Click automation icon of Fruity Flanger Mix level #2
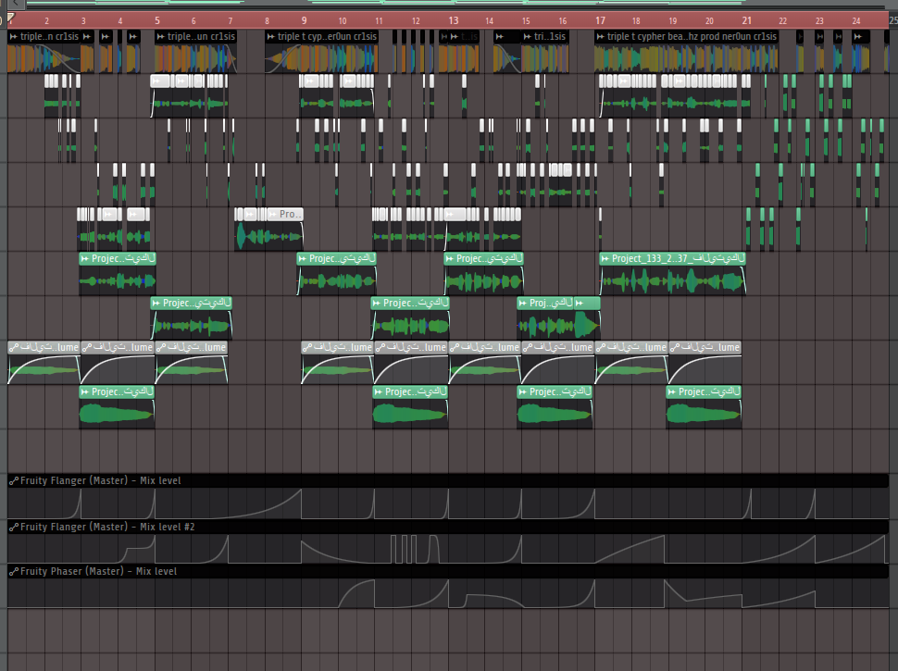 click(14, 528)
